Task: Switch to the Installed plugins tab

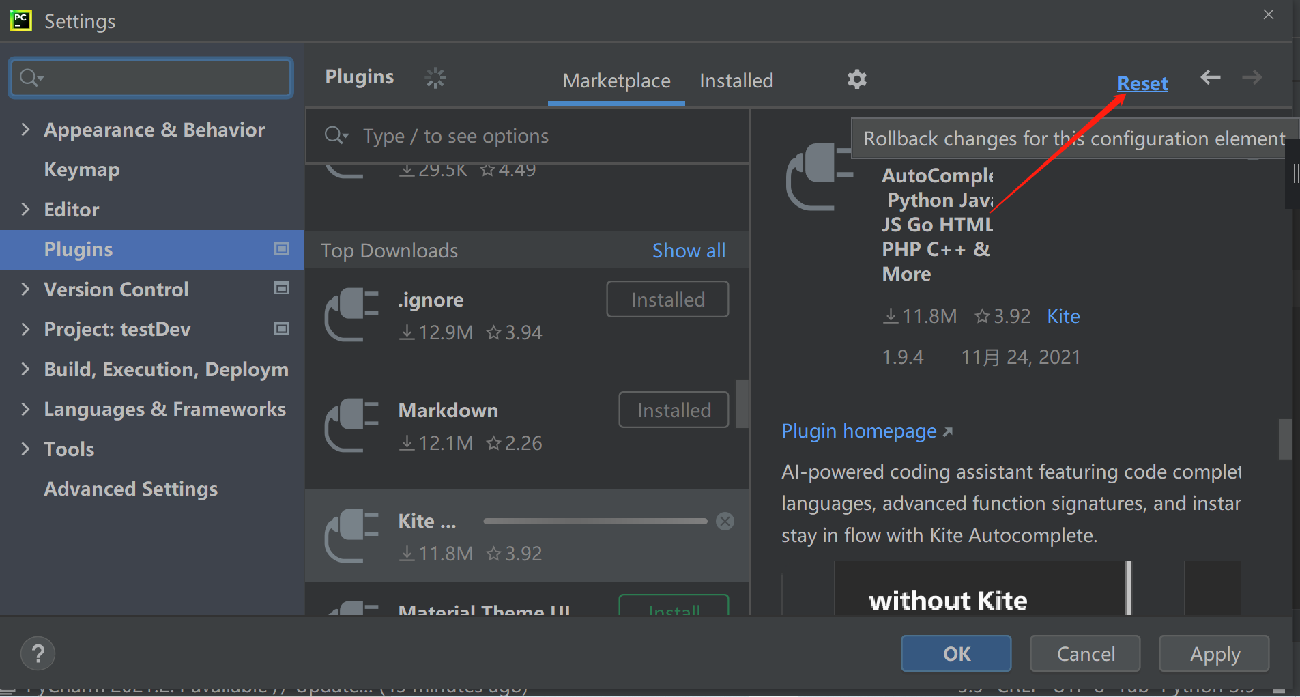Action: point(736,81)
